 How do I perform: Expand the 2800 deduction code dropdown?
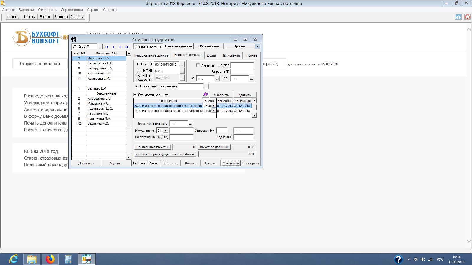[213, 106]
